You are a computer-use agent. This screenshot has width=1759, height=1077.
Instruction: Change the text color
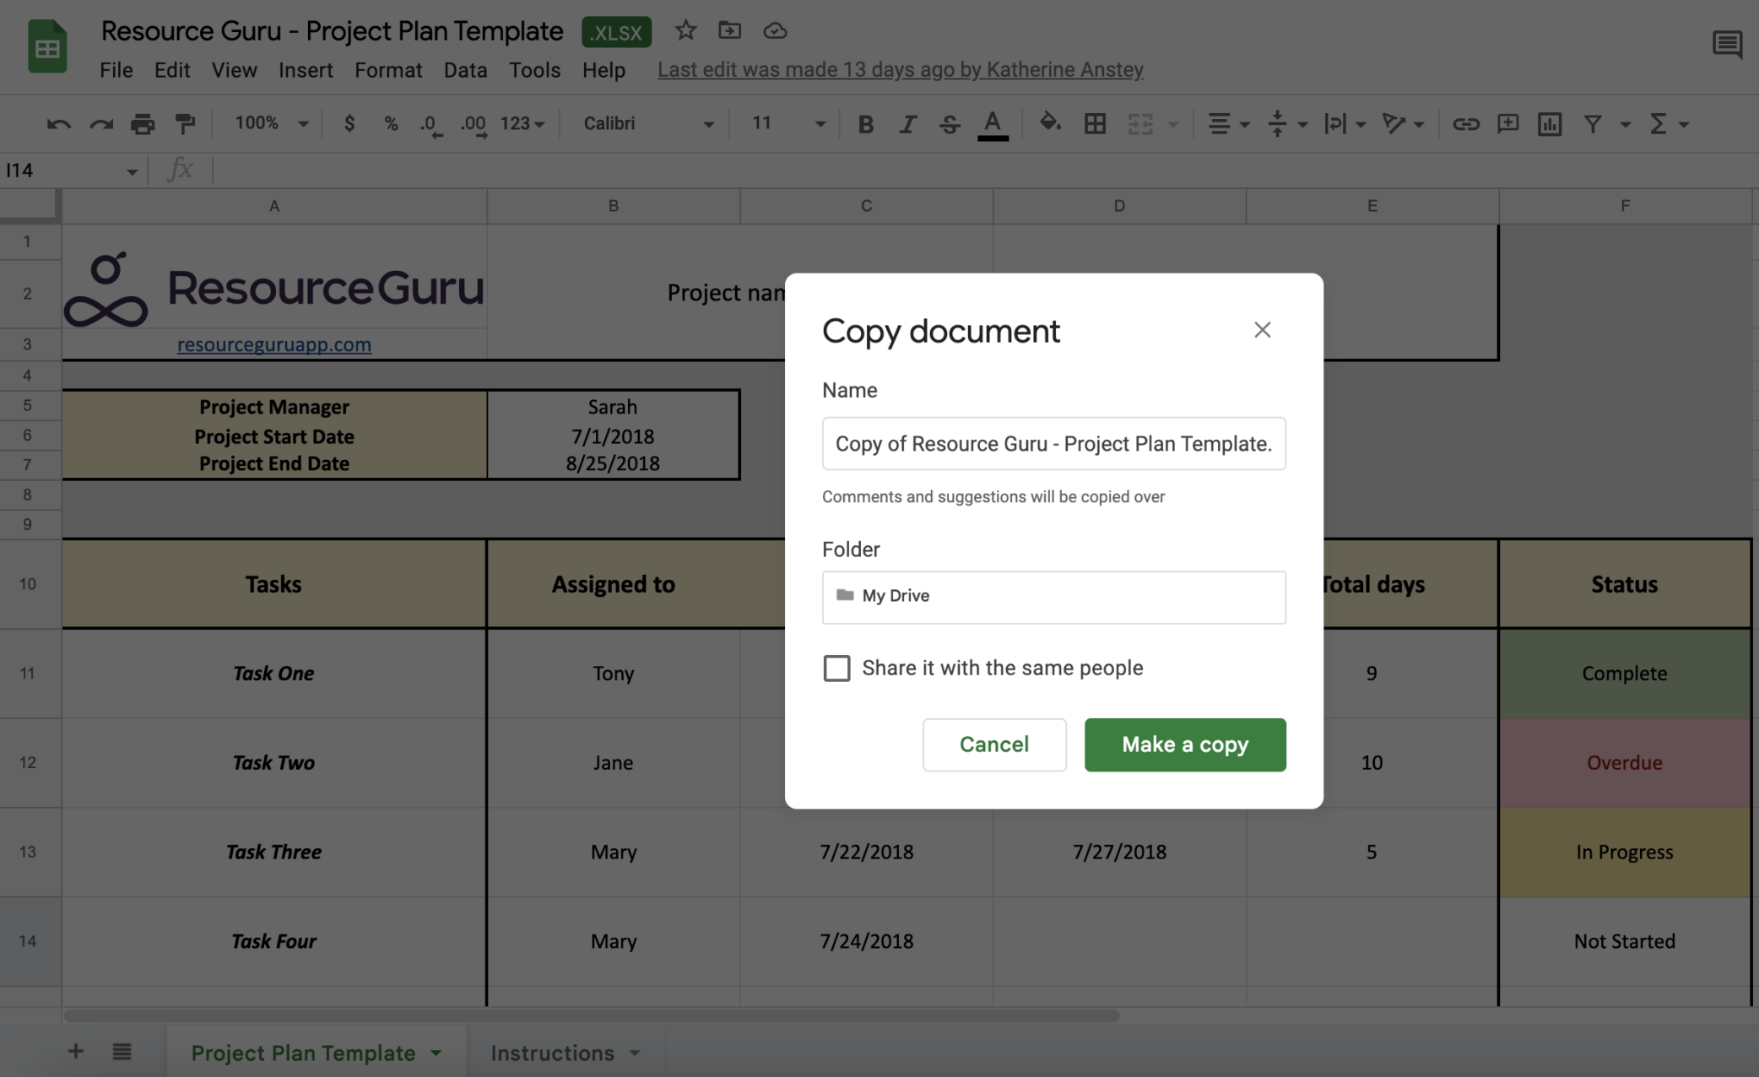tap(993, 123)
